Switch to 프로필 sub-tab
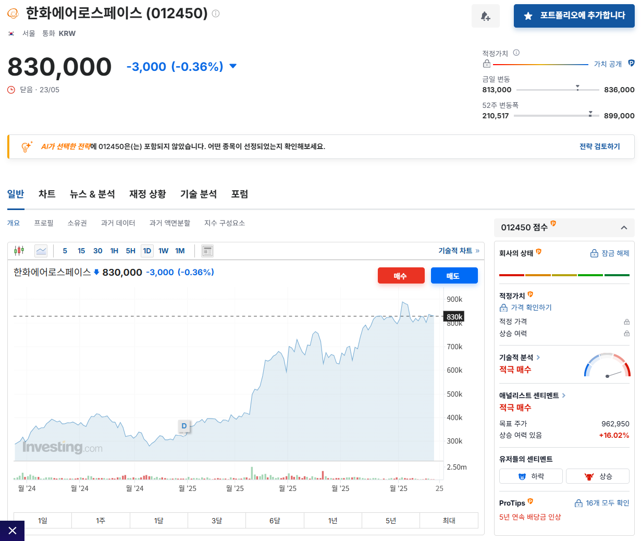 point(44,223)
